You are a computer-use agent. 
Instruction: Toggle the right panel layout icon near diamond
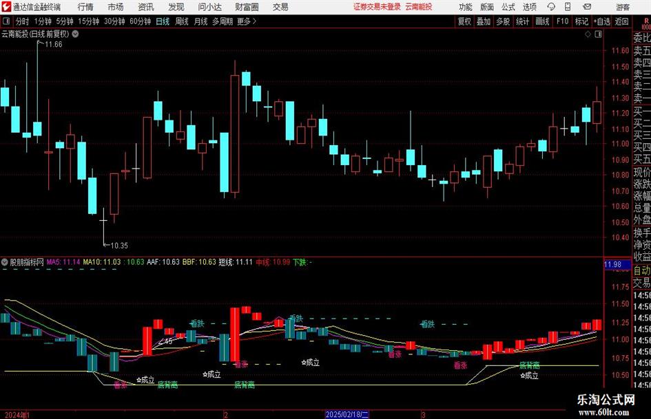tap(598, 34)
